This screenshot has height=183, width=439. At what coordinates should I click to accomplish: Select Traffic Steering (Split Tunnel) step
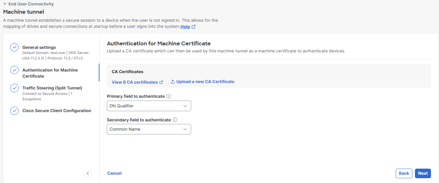52,88
